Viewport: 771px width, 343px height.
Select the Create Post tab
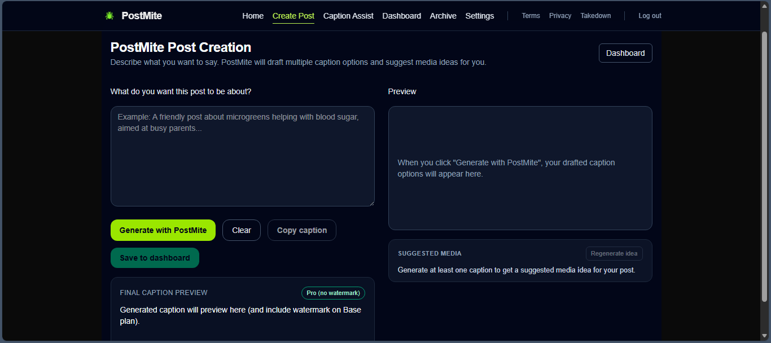293,16
